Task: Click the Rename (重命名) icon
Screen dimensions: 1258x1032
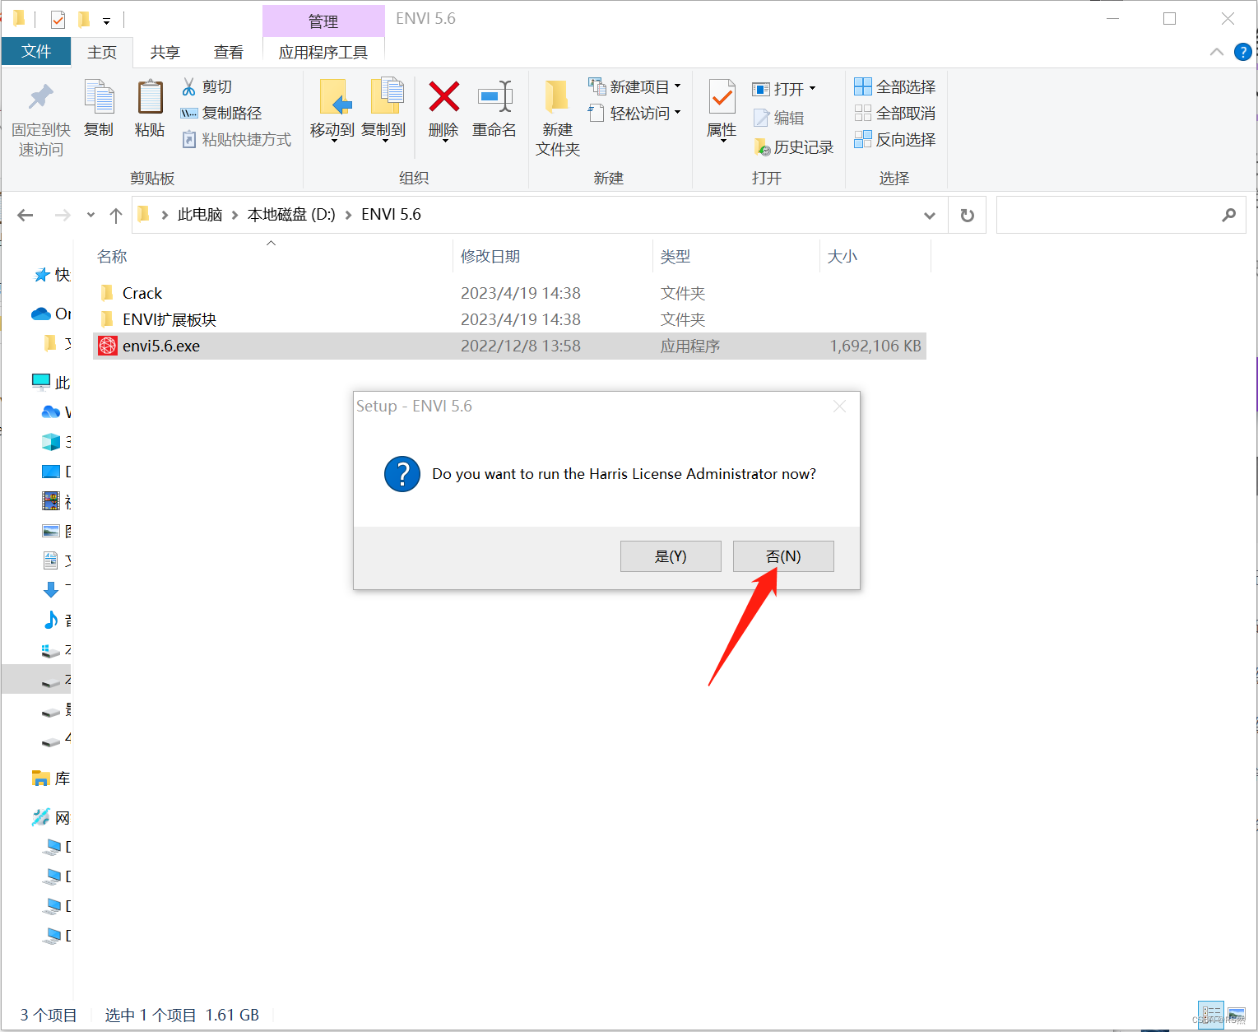Action: 494,96
